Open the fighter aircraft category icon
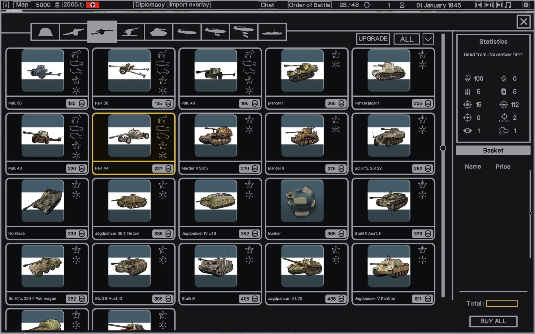 coord(215,32)
